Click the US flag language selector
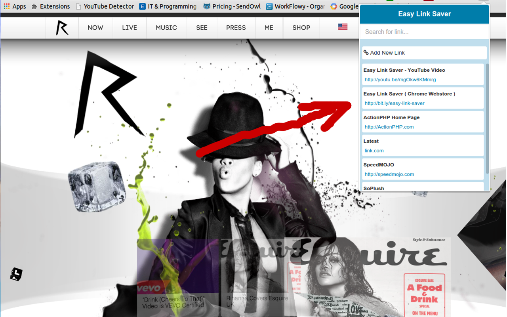 tap(343, 27)
